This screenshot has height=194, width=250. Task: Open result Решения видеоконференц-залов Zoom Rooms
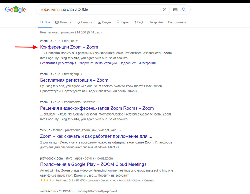[97, 108]
